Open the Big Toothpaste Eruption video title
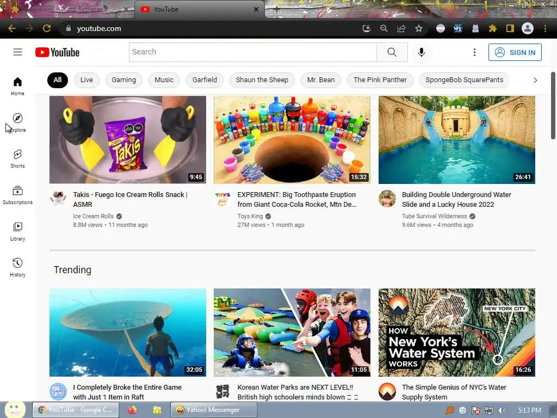The width and height of the screenshot is (557, 418). (x=296, y=199)
